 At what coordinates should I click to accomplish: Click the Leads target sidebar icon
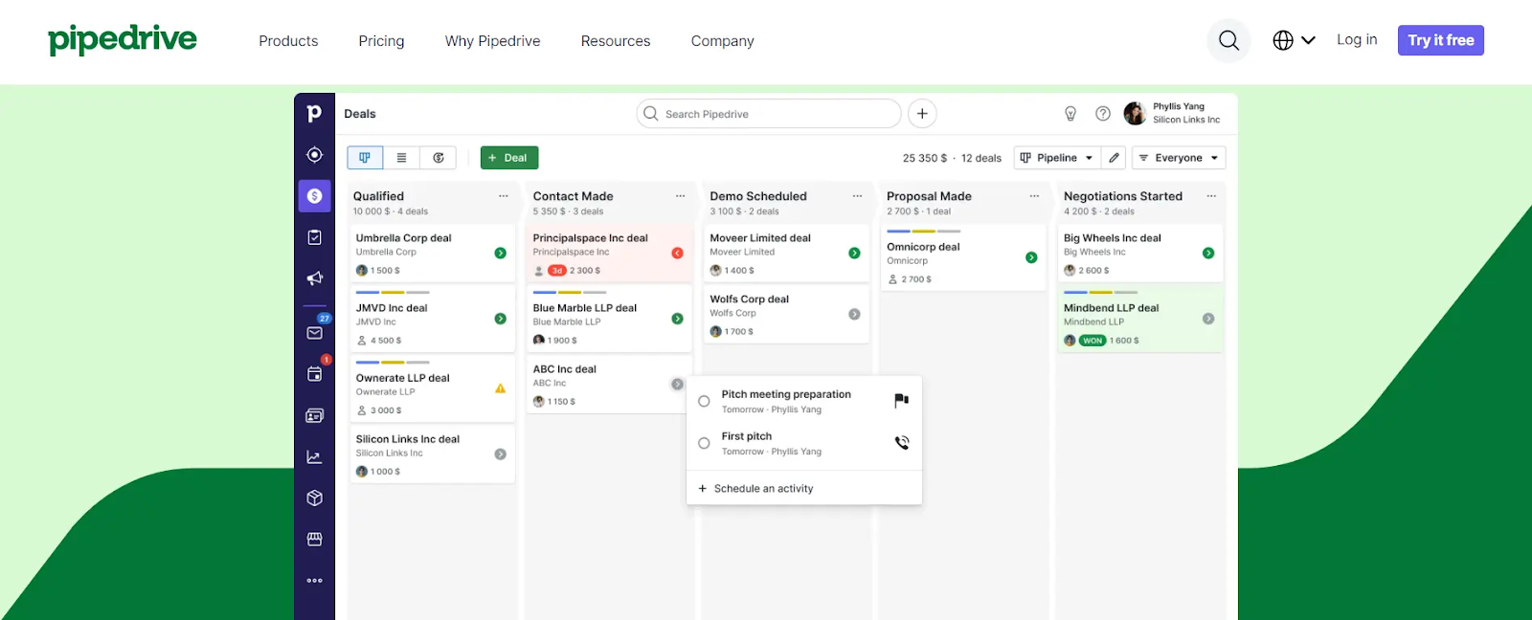click(314, 155)
